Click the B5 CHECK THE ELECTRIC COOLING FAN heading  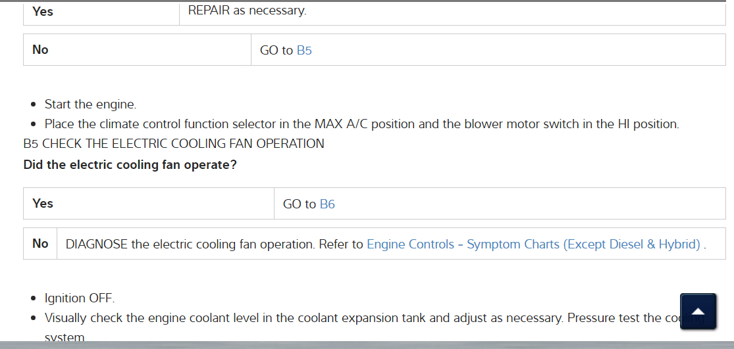coord(174,143)
